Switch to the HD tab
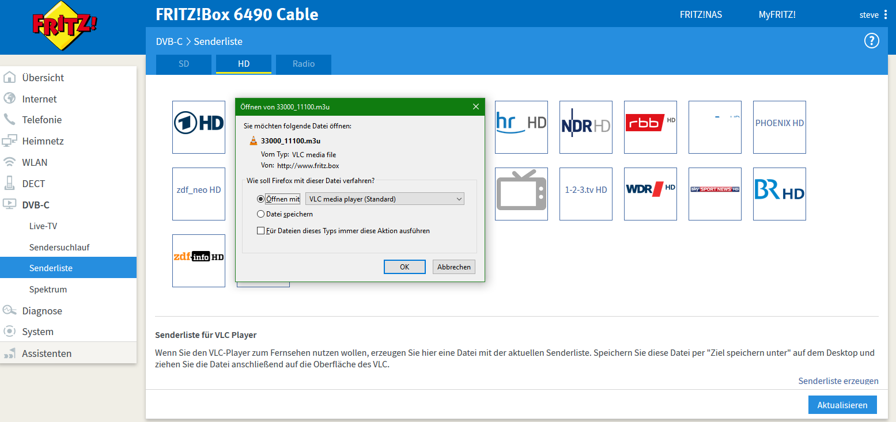This screenshot has width=896, height=422. [x=244, y=64]
